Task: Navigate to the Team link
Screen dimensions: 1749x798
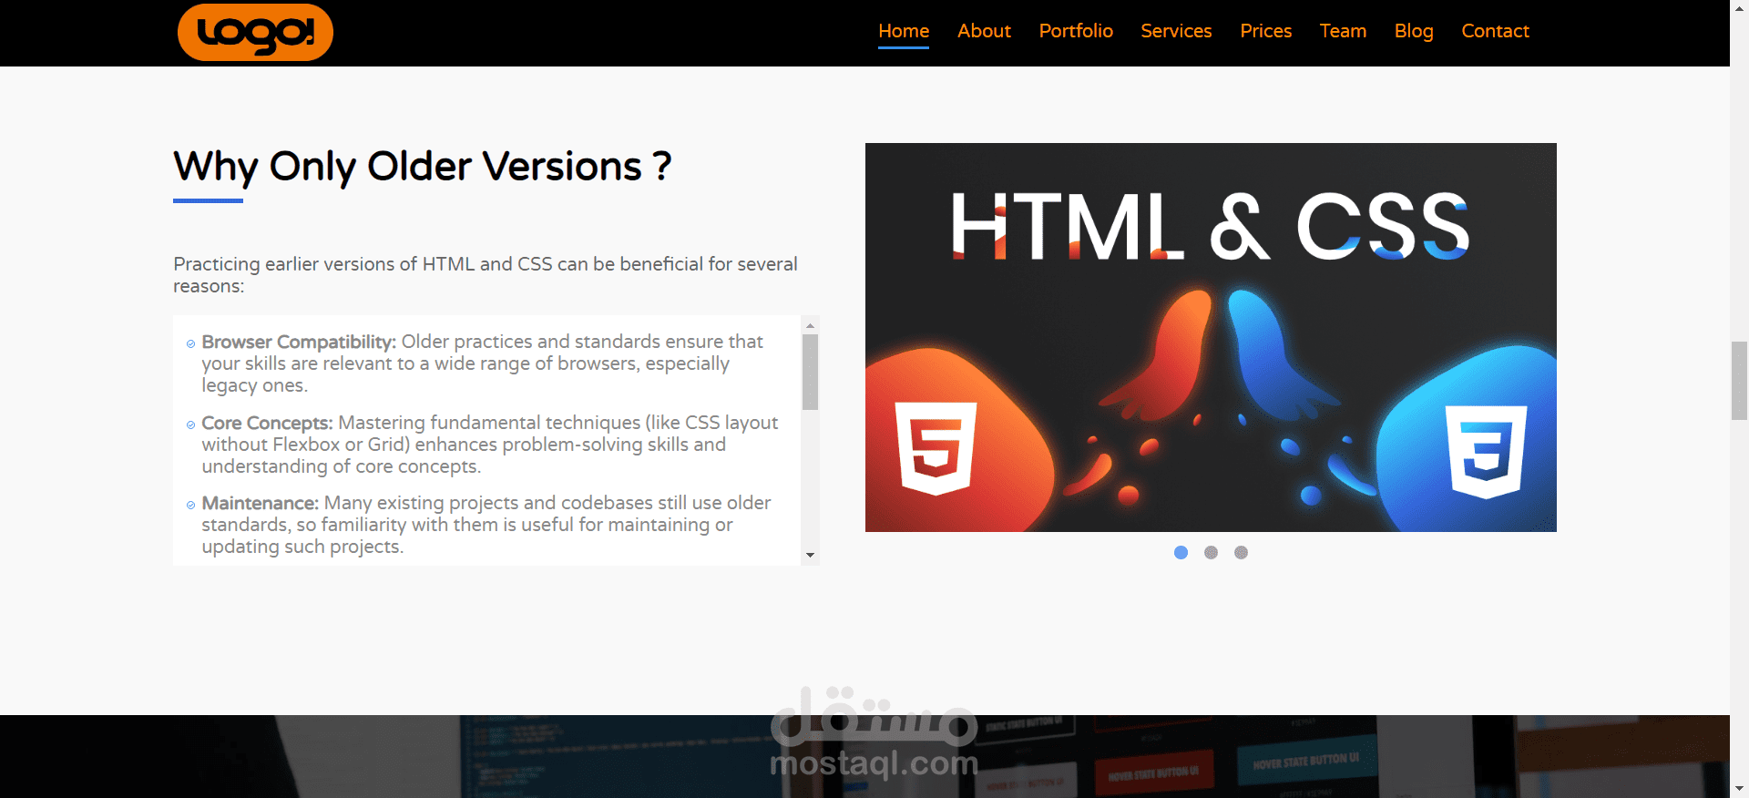Action: 1343,31
